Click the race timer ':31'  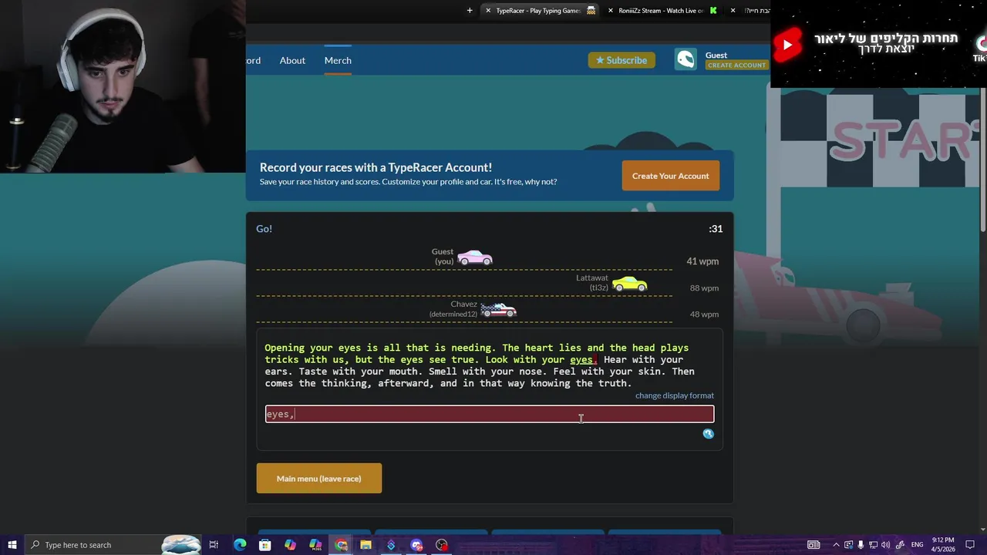coord(716,229)
